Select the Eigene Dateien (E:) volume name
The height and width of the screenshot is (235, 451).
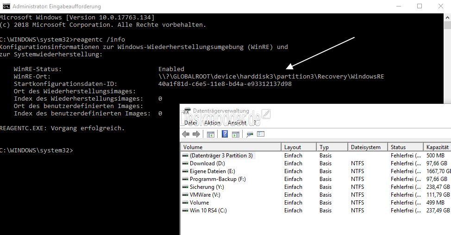coord(212,171)
